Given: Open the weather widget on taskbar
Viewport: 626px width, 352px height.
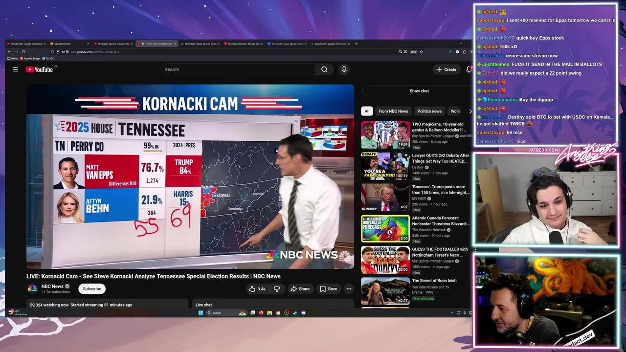Looking at the screenshot, I should [x=17, y=312].
